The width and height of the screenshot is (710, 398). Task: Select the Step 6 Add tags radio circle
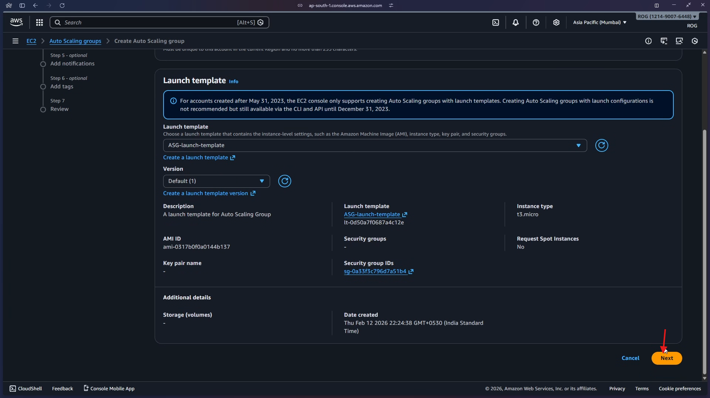pos(43,87)
